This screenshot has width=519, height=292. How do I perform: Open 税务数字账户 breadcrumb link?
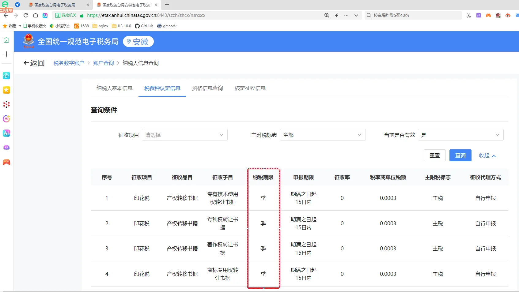tap(69, 63)
